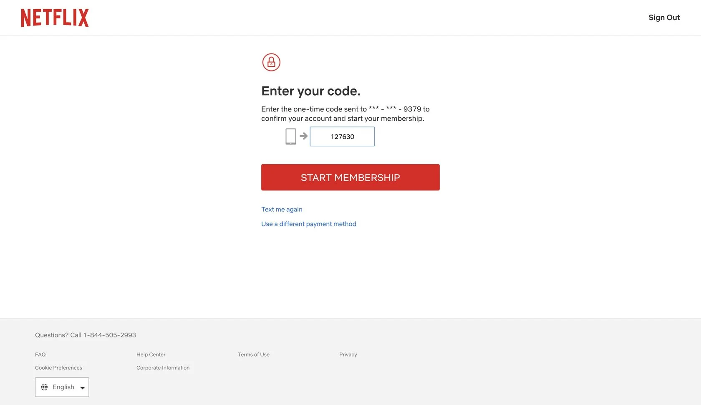
Task: Click the START MEMBERSHIP button
Action: pyautogui.click(x=350, y=177)
